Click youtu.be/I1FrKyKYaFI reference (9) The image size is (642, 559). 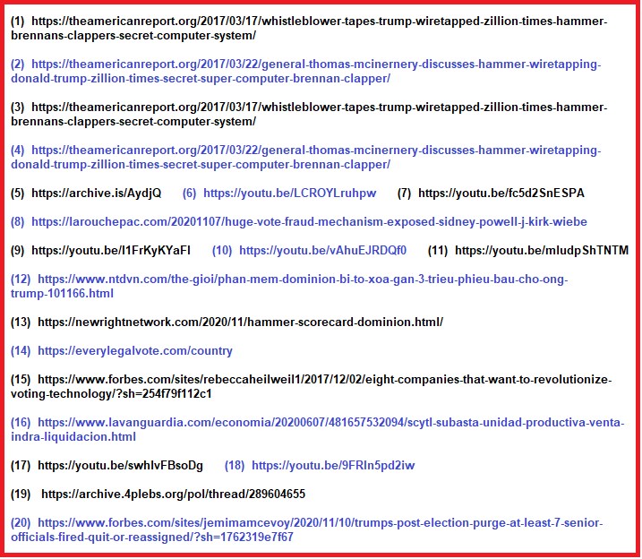click(111, 250)
